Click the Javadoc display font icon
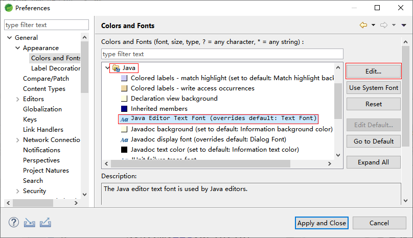Image resolution: width=413 pixels, height=238 pixels. point(124,139)
